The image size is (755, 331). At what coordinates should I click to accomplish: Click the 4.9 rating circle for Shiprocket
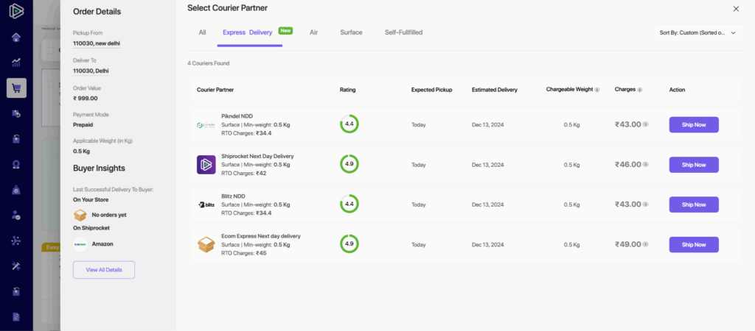coord(349,164)
